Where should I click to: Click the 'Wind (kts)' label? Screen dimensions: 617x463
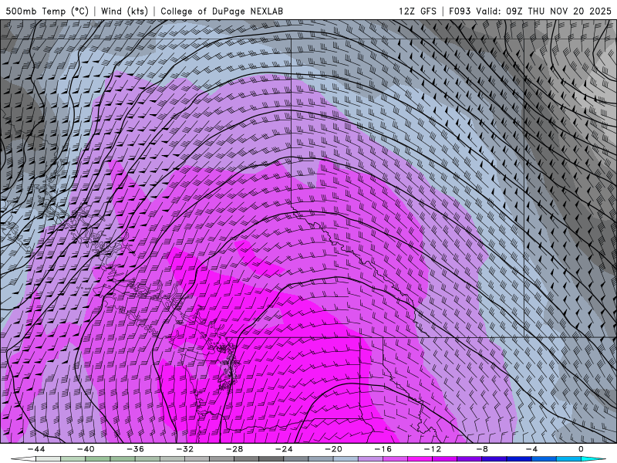coord(124,11)
